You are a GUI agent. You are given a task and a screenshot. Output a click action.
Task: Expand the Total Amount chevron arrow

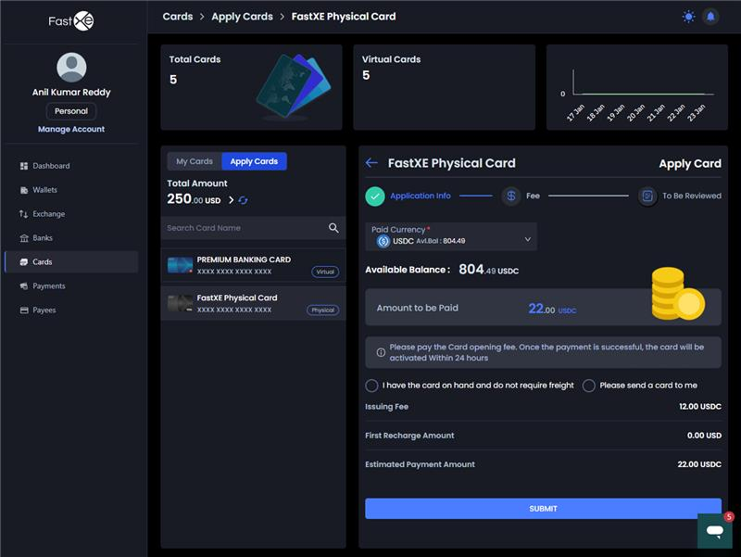click(x=231, y=200)
